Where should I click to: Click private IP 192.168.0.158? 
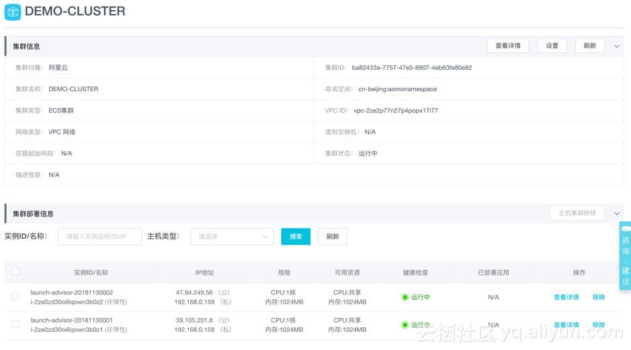tap(194, 329)
